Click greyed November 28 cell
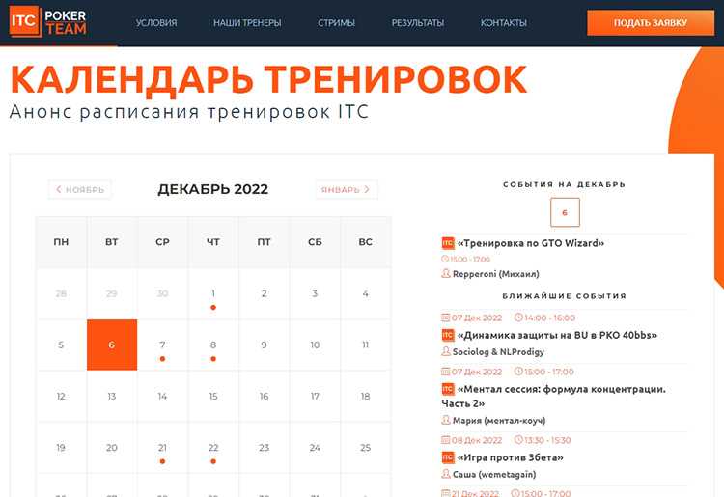 pos(61,293)
